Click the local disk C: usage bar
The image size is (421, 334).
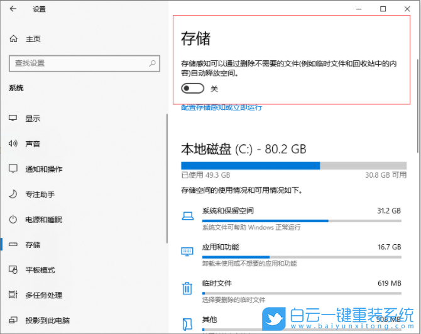click(293, 166)
